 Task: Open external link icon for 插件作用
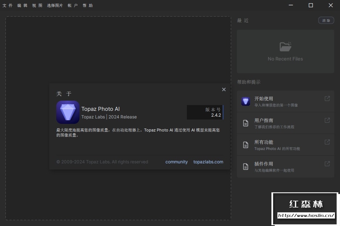tap(327, 164)
